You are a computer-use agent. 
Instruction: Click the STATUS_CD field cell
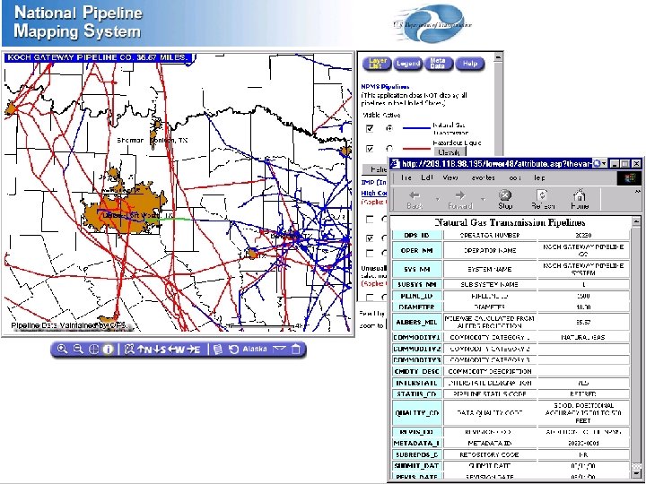[416, 393]
